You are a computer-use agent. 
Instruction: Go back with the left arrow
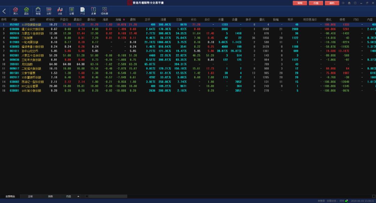[4, 11]
